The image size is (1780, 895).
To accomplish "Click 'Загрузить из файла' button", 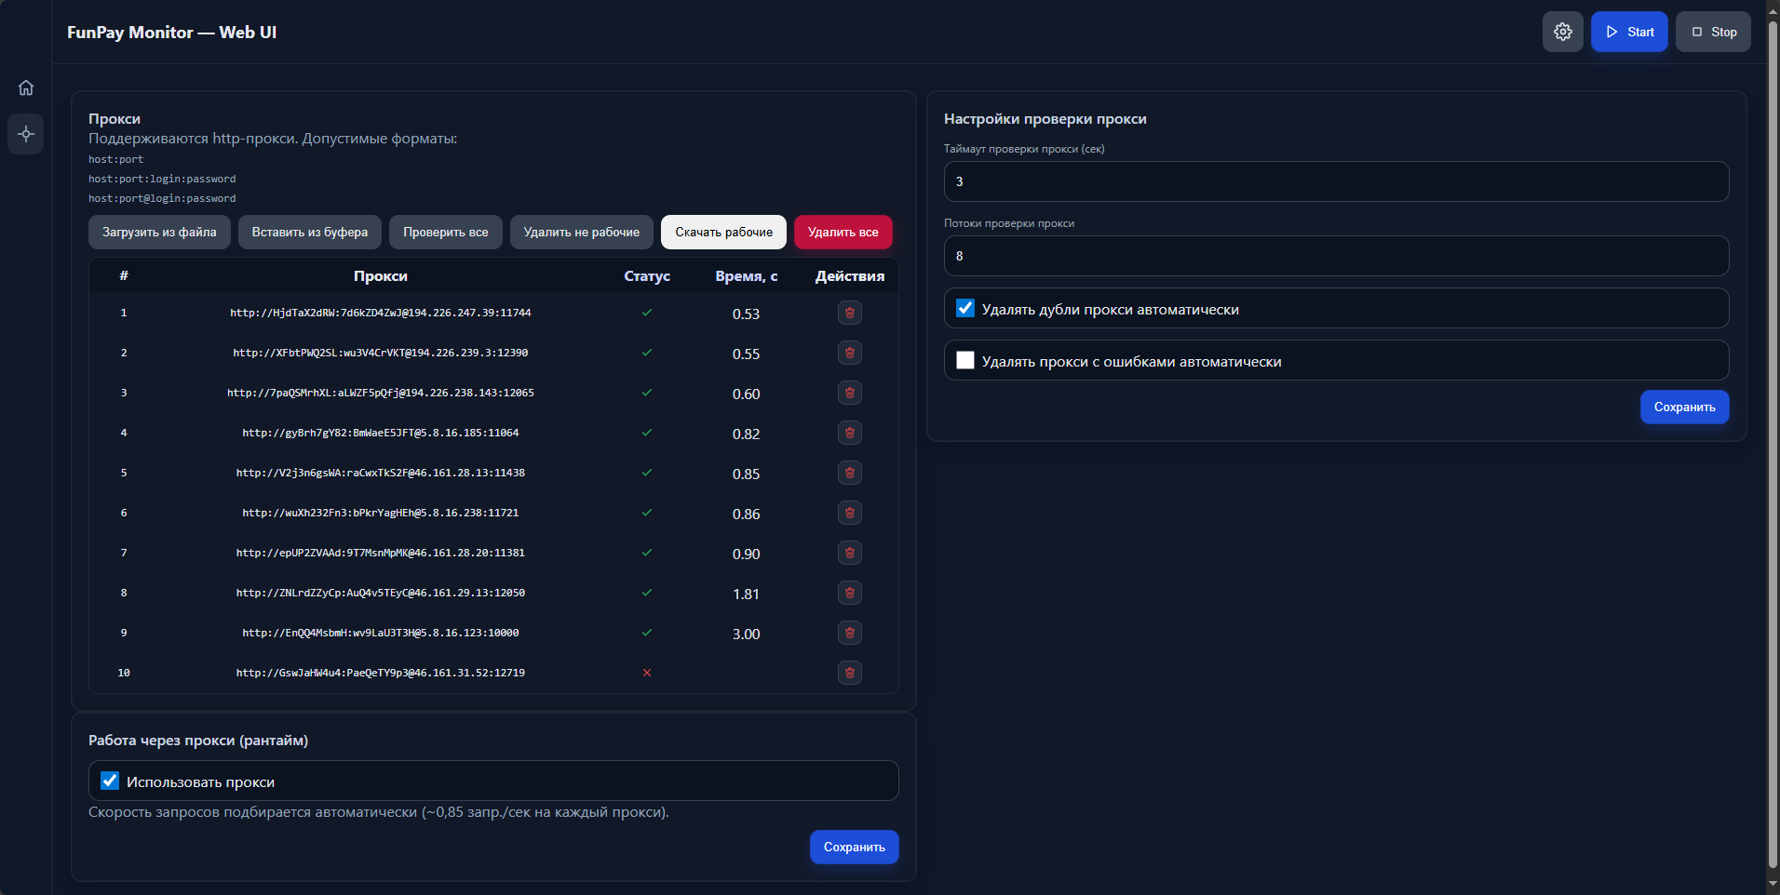I will 159,233.
